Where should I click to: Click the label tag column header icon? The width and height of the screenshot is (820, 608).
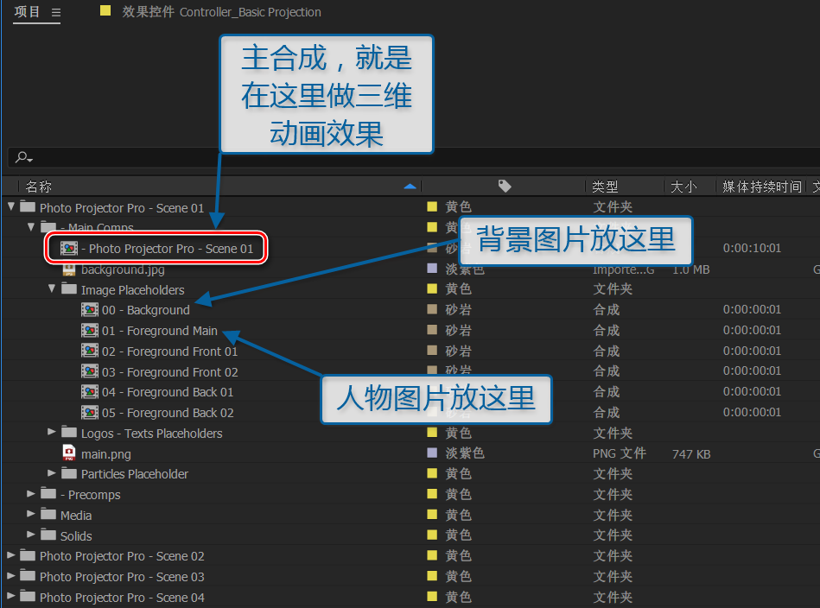[504, 186]
